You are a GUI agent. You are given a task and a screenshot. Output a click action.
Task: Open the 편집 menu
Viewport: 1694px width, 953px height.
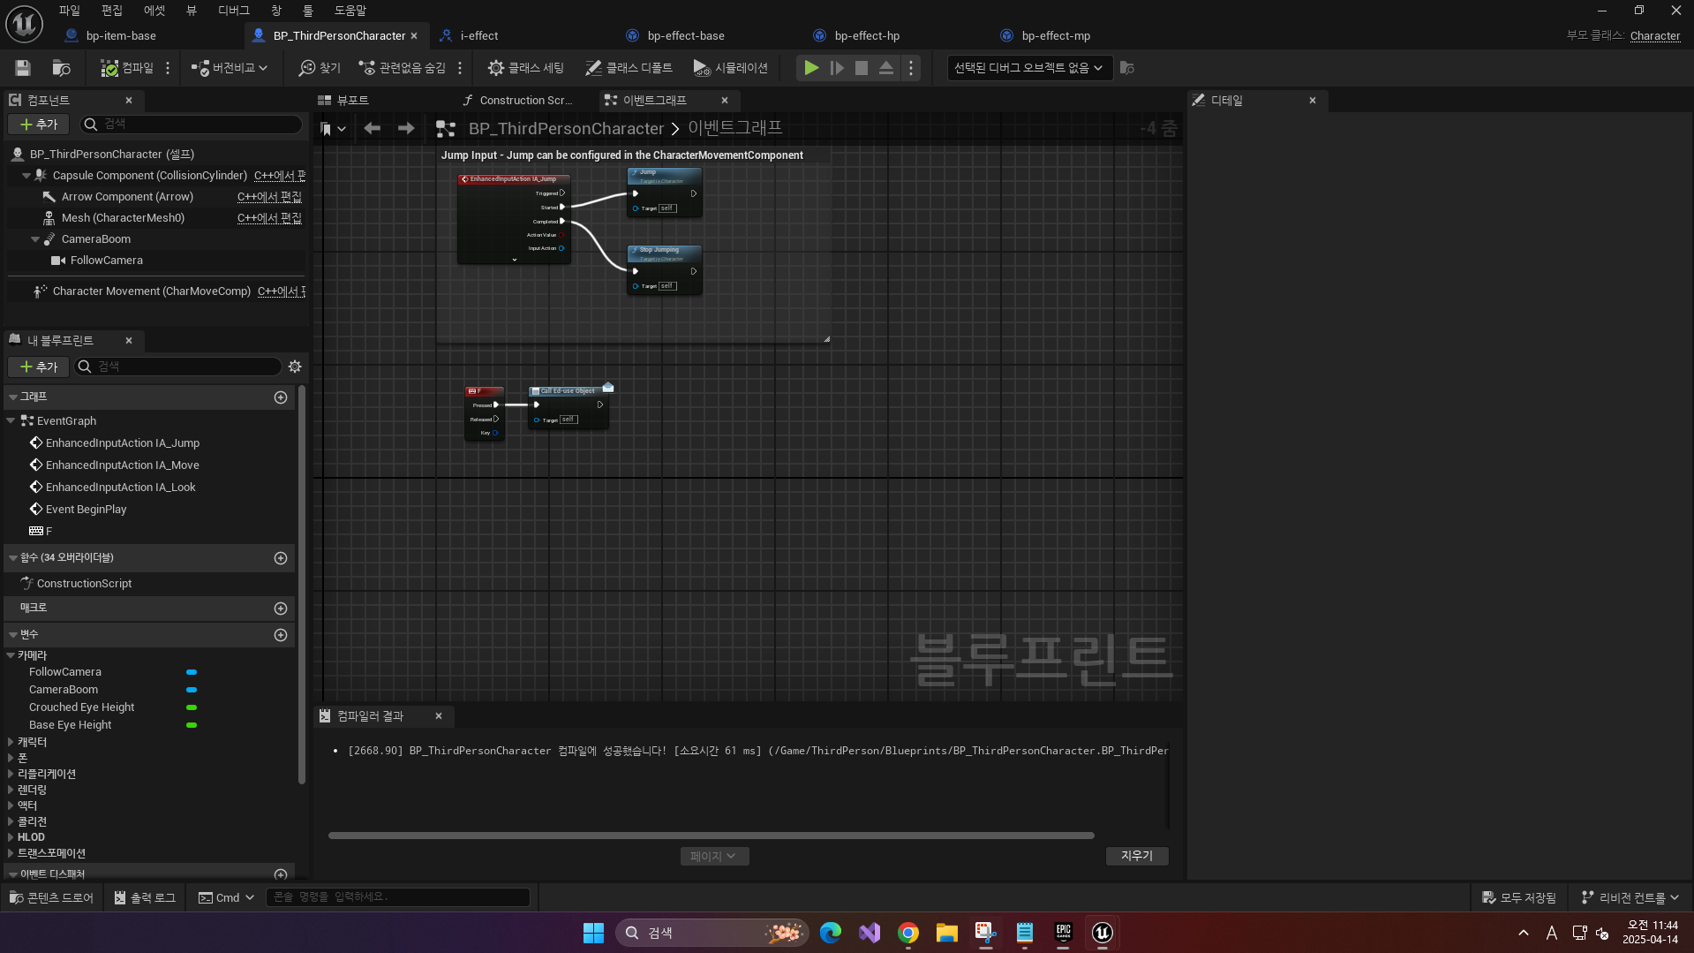[x=112, y=11]
